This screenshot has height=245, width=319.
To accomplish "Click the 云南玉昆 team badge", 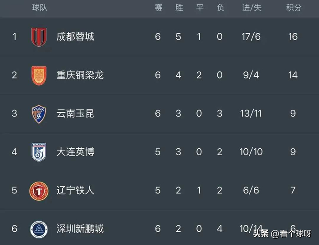I will pyautogui.click(x=39, y=113).
